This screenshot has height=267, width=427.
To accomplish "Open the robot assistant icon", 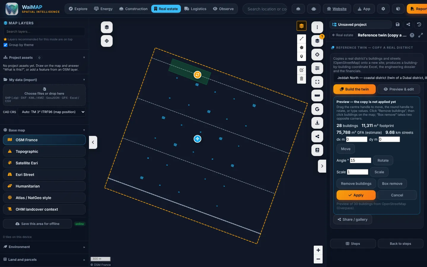I will click(x=314, y=9).
